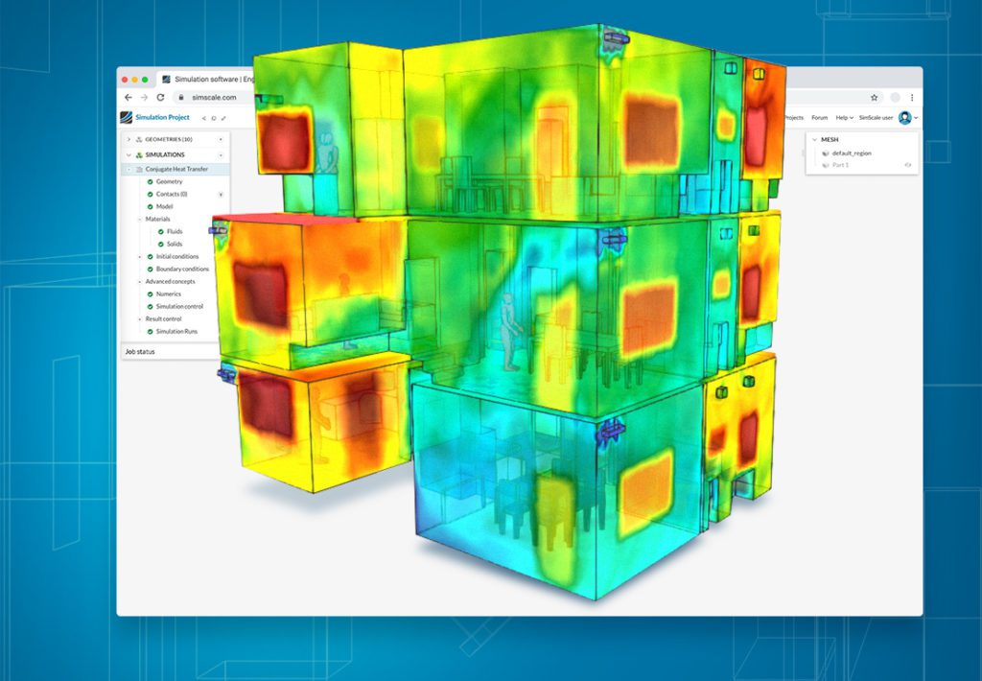Collapse the MESH panel section

[814, 139]
